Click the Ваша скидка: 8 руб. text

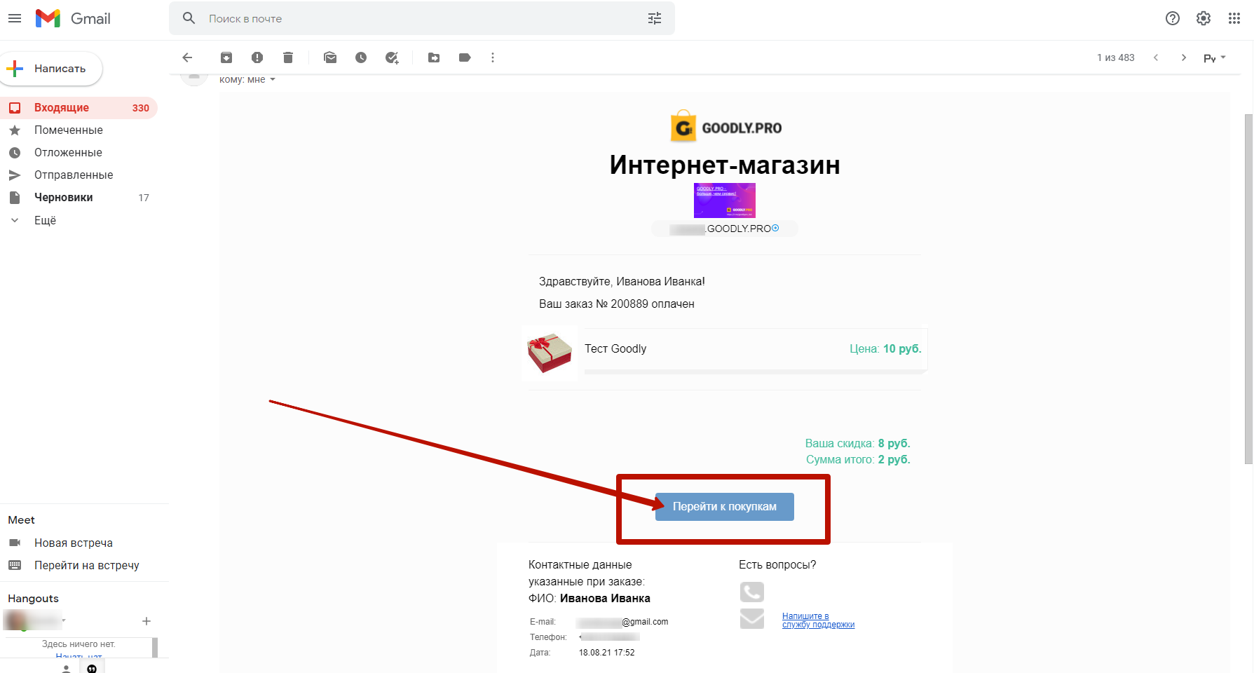click(858, 443)
